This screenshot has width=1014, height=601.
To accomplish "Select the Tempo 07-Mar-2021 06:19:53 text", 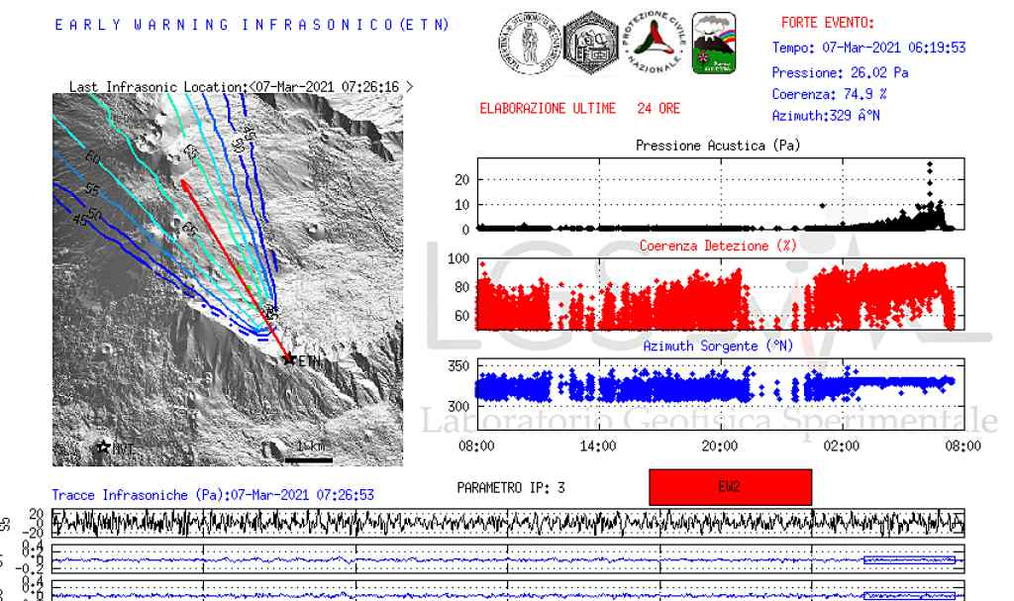I will click(868, 48).
